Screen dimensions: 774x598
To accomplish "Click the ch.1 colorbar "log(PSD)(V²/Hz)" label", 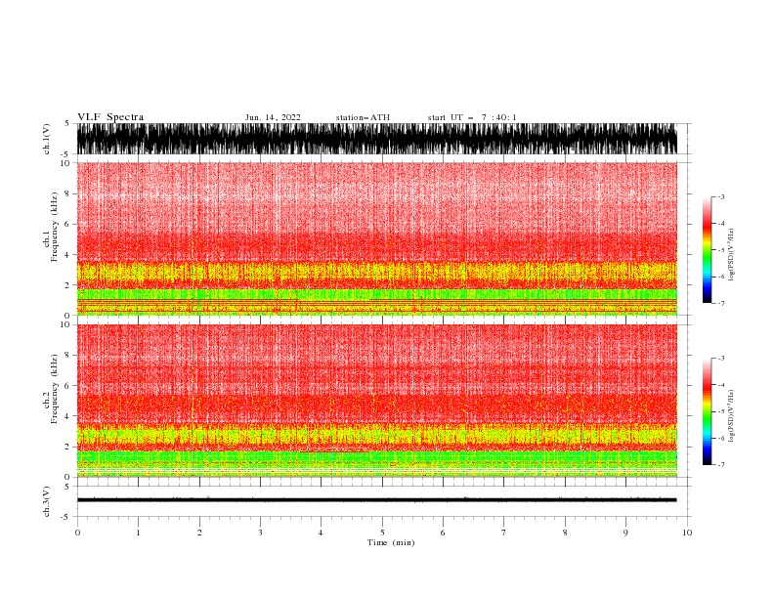I will coord(731,255).
